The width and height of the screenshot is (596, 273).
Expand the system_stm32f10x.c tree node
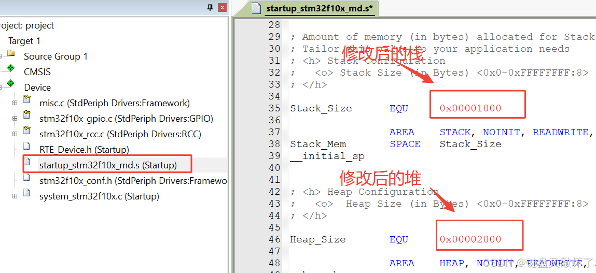15,196
